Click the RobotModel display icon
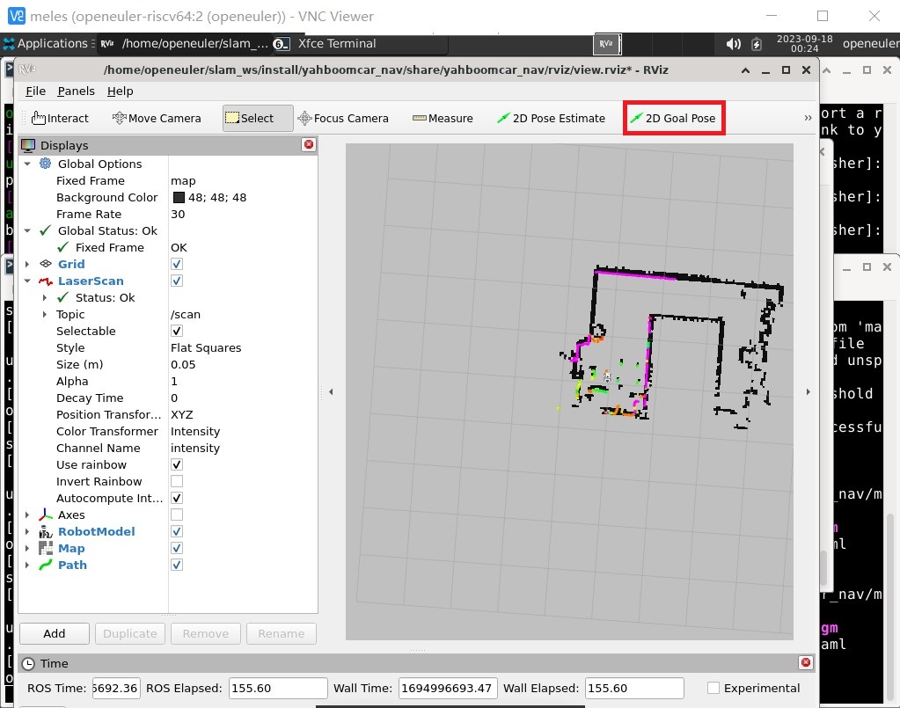The image size is (900, 708). (x=46, y=531)
